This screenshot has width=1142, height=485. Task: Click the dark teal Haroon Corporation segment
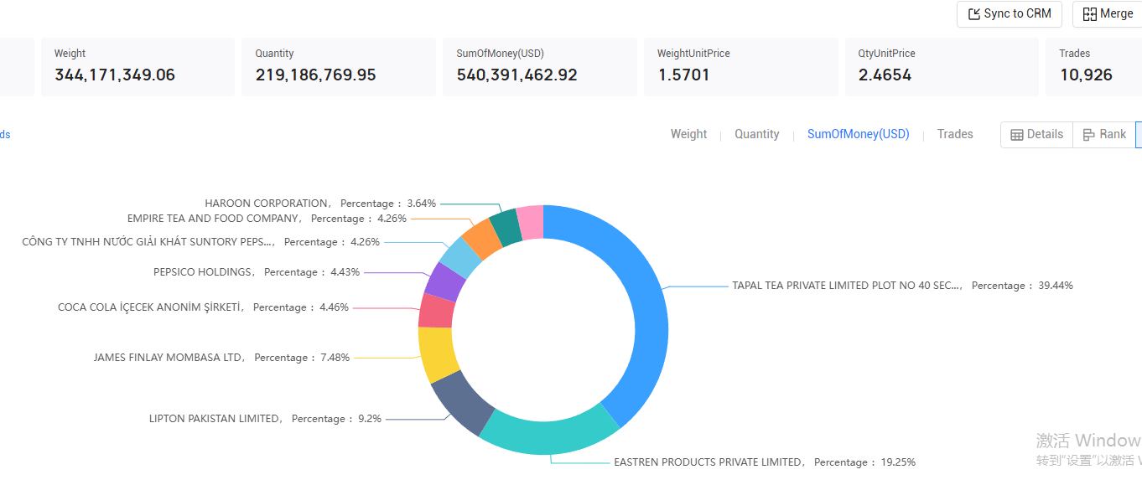coord(506,226)
